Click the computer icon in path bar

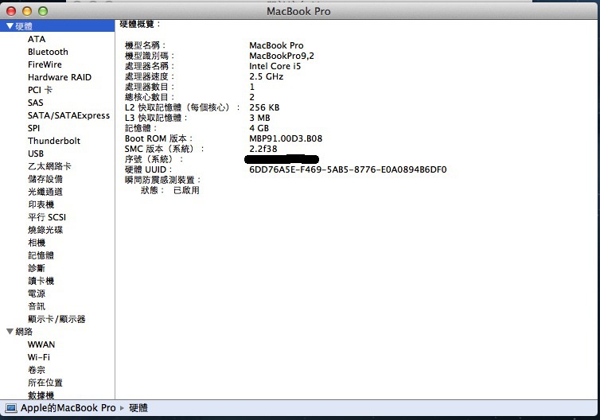click(11, 408)
